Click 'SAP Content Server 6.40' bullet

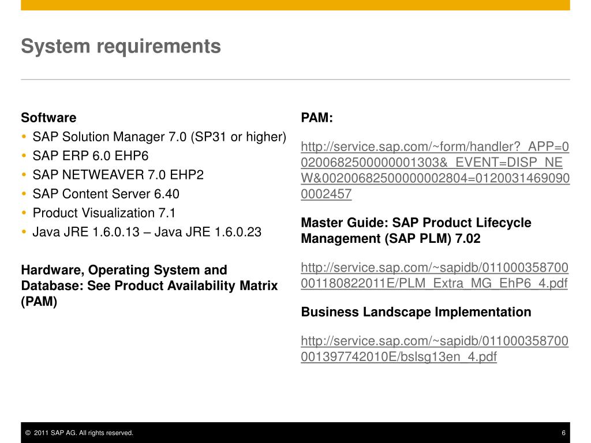106,194
